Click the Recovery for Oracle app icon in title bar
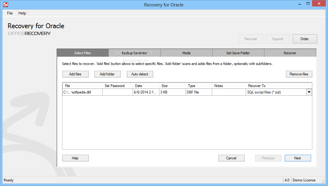Viewport: 328px width, 186px height. pyautogui.click(x=6, y=4)
